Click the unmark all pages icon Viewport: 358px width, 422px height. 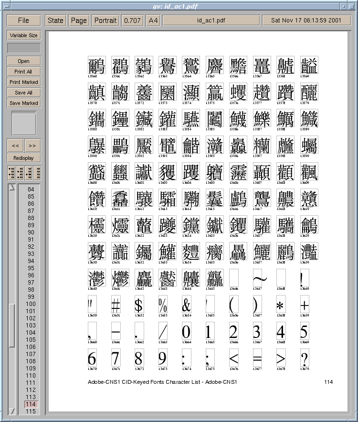(37, 173)
